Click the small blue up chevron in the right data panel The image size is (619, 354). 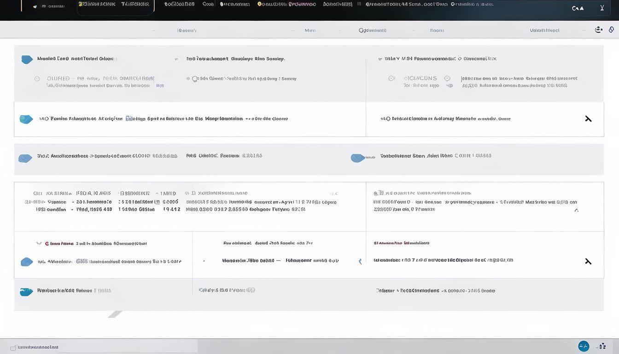click(x=576, y=210)
